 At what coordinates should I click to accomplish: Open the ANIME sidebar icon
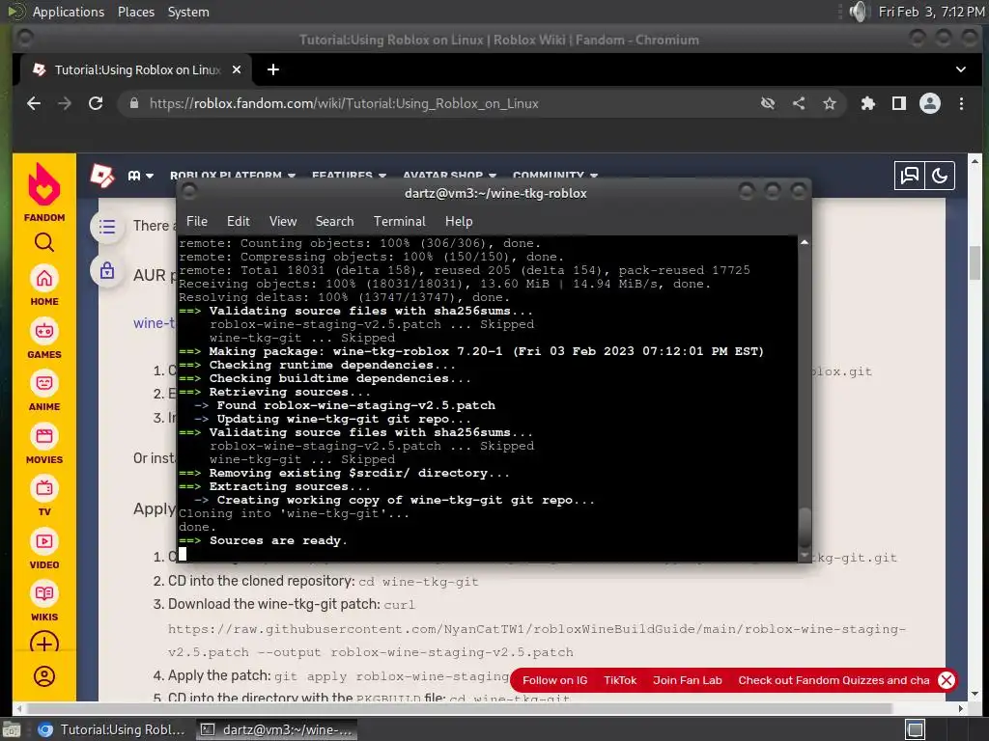pyautogui.click(x=44, y=383)
